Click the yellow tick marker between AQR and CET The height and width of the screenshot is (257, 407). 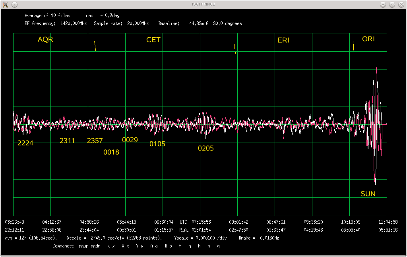95,47
